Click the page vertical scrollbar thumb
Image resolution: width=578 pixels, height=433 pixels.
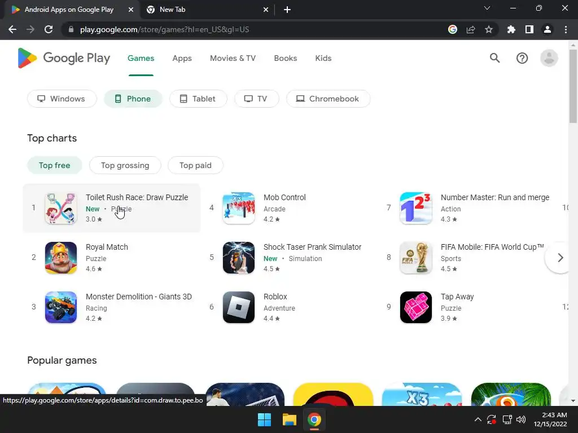572,86
